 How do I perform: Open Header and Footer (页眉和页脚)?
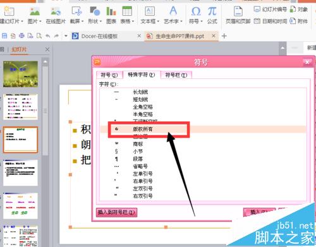238,14
